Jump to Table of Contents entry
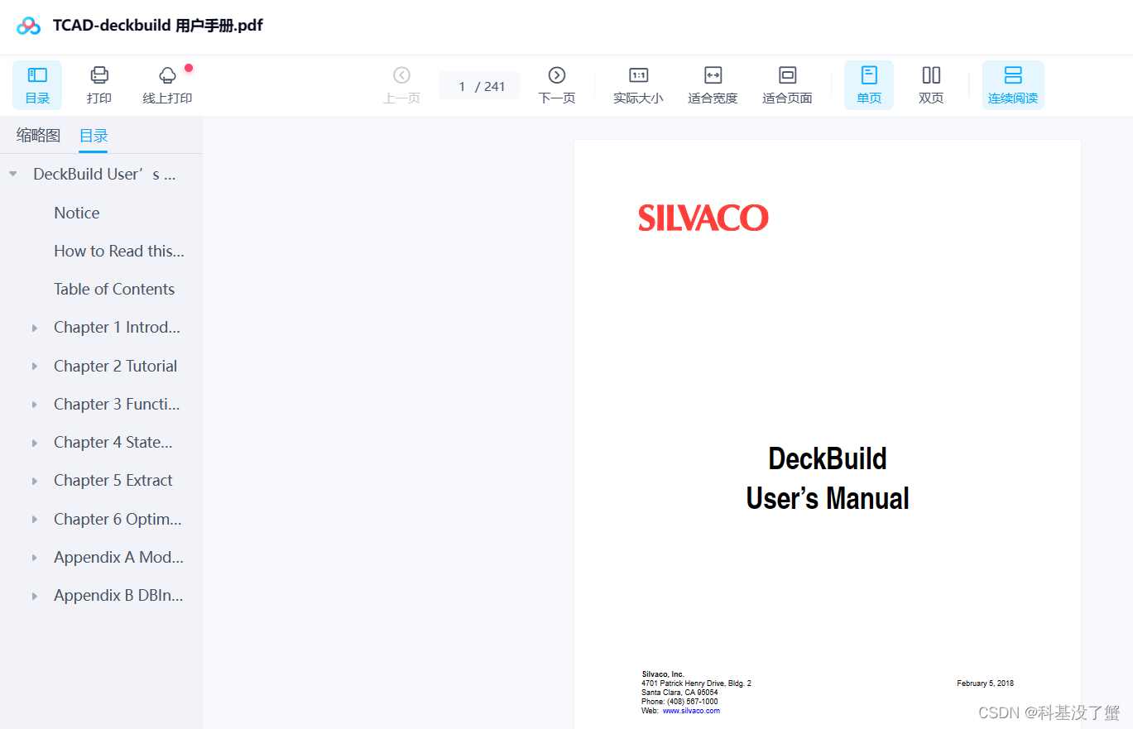 coord(114,289)
